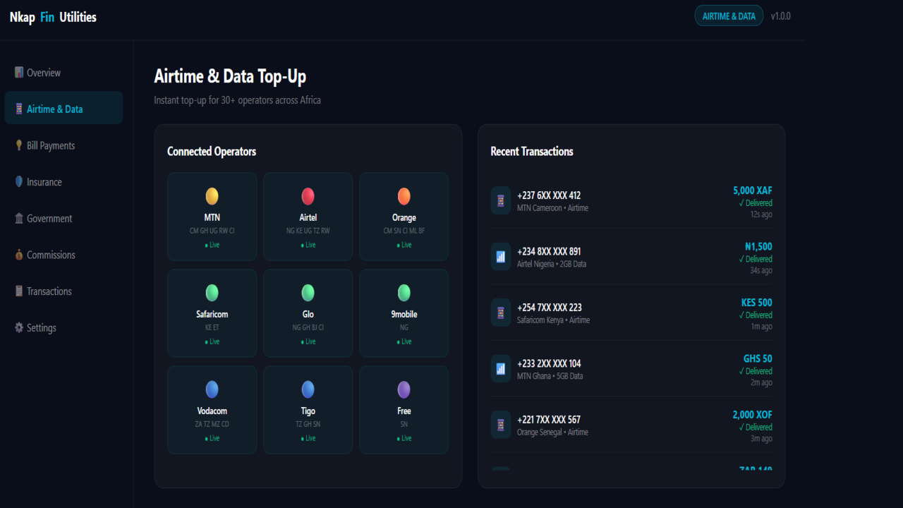
Task: Click the "2m ago" timestamp
Action: coord(762,382)
